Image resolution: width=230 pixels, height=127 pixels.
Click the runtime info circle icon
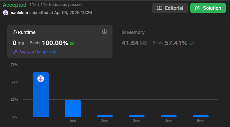click(x=104, y=32)
